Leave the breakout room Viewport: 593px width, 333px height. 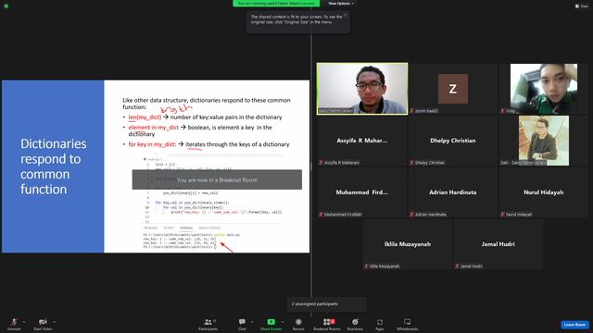point(574,325)
